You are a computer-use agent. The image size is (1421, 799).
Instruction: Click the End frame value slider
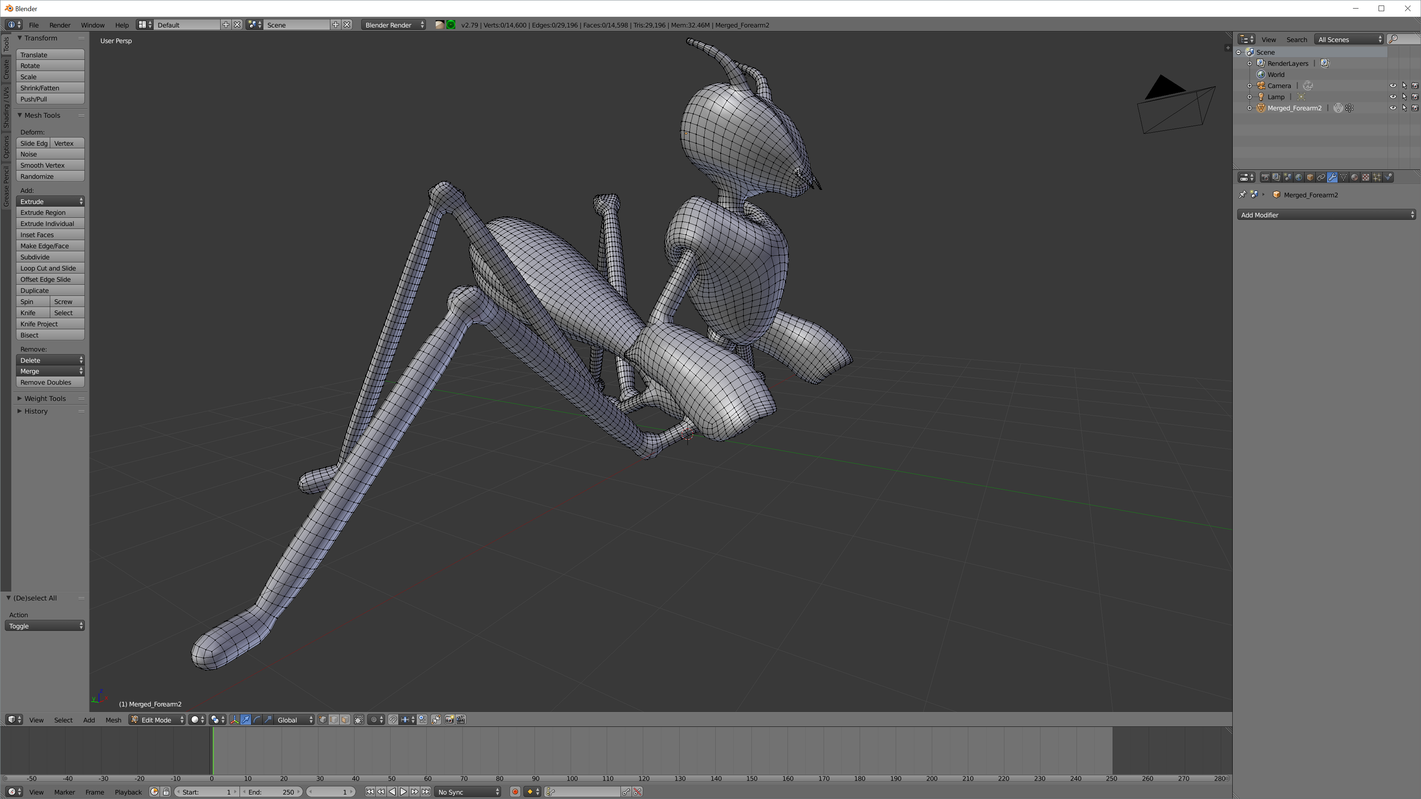pos(272,792)
